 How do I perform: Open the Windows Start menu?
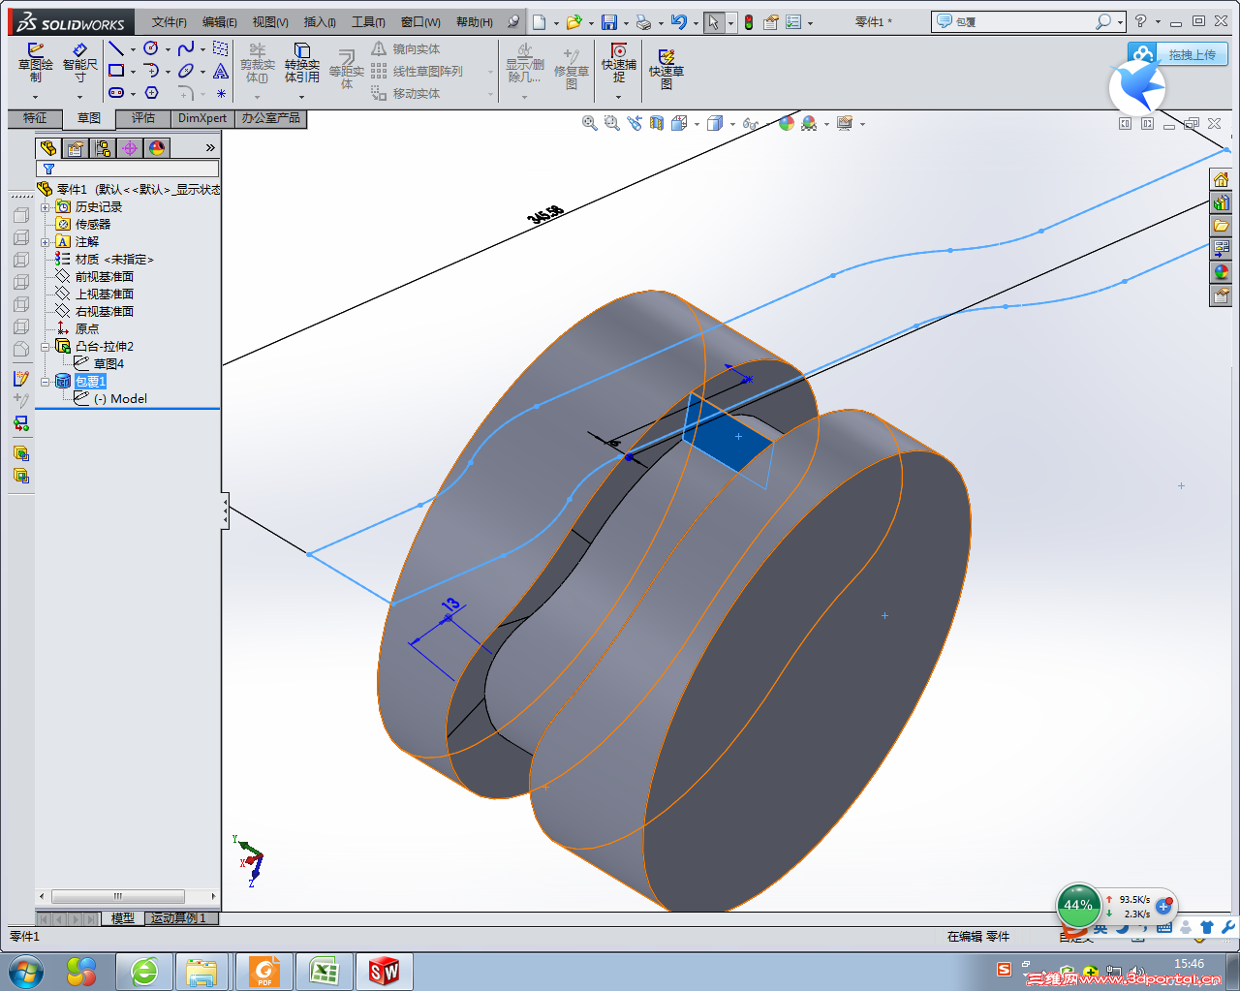[x=26, y=972]
